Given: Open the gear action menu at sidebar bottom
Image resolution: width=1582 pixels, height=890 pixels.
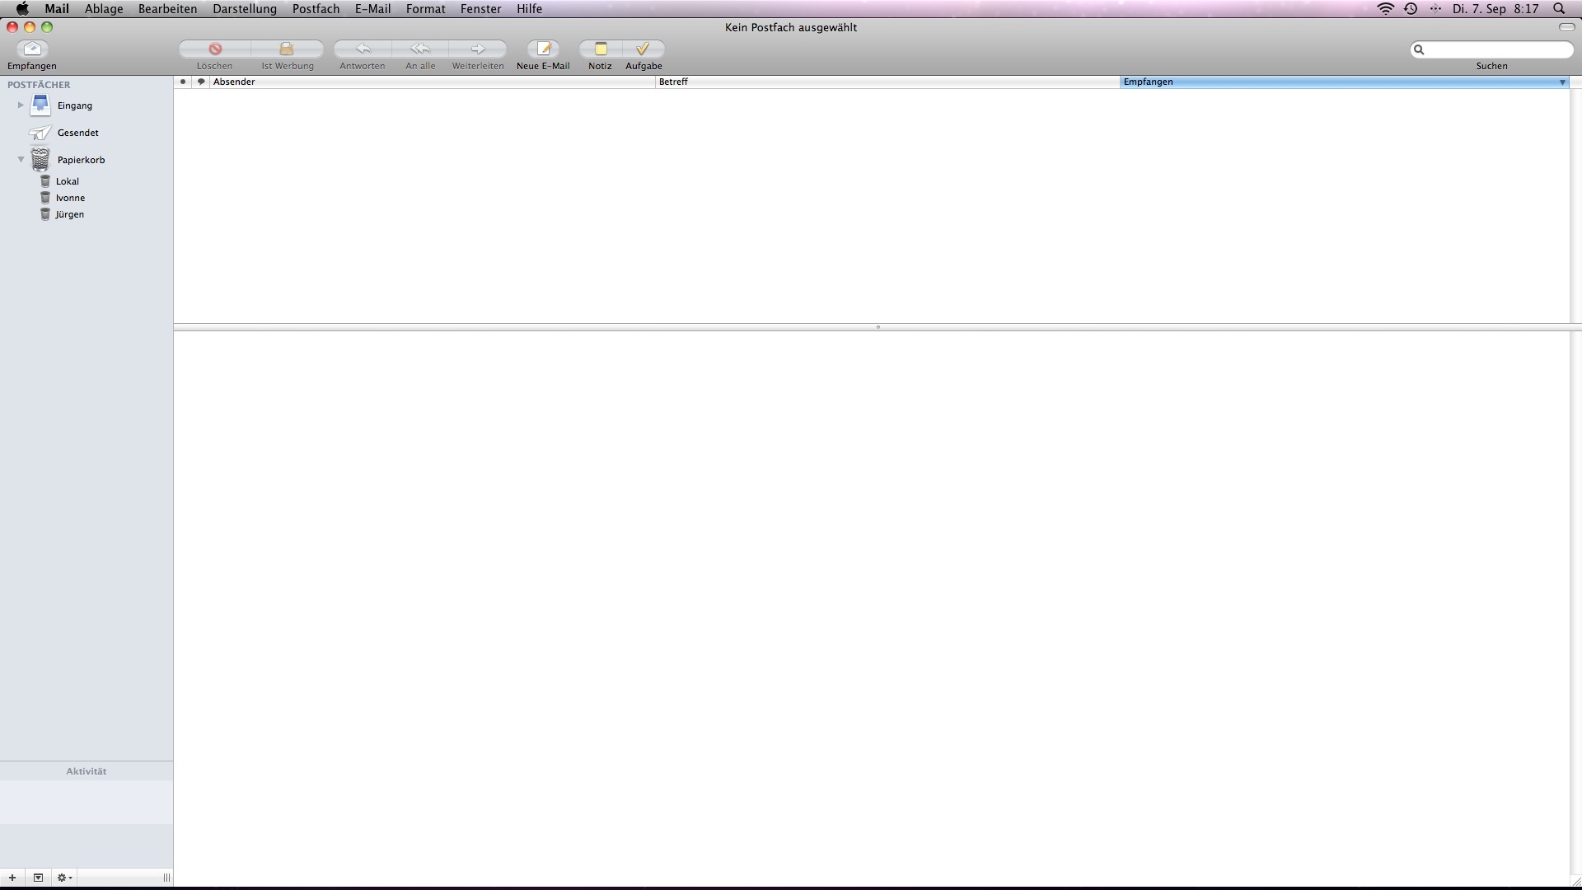Looking at the screenshot, I should 64,878.
